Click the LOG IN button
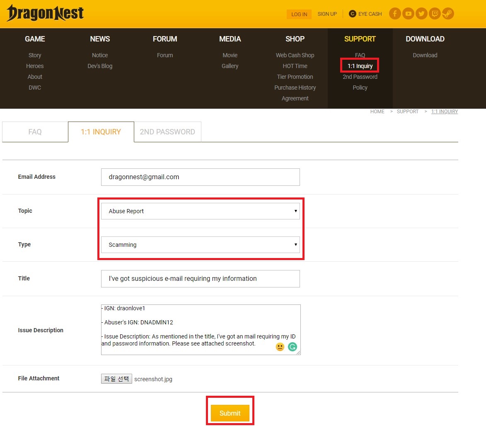Image resolution: width=486 pixels, height=426 pixels. [x=299, y=14]
